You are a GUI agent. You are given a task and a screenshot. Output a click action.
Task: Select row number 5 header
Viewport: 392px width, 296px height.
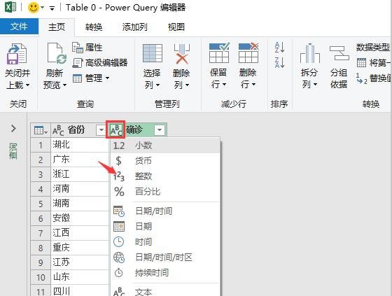tap(41, 204)
